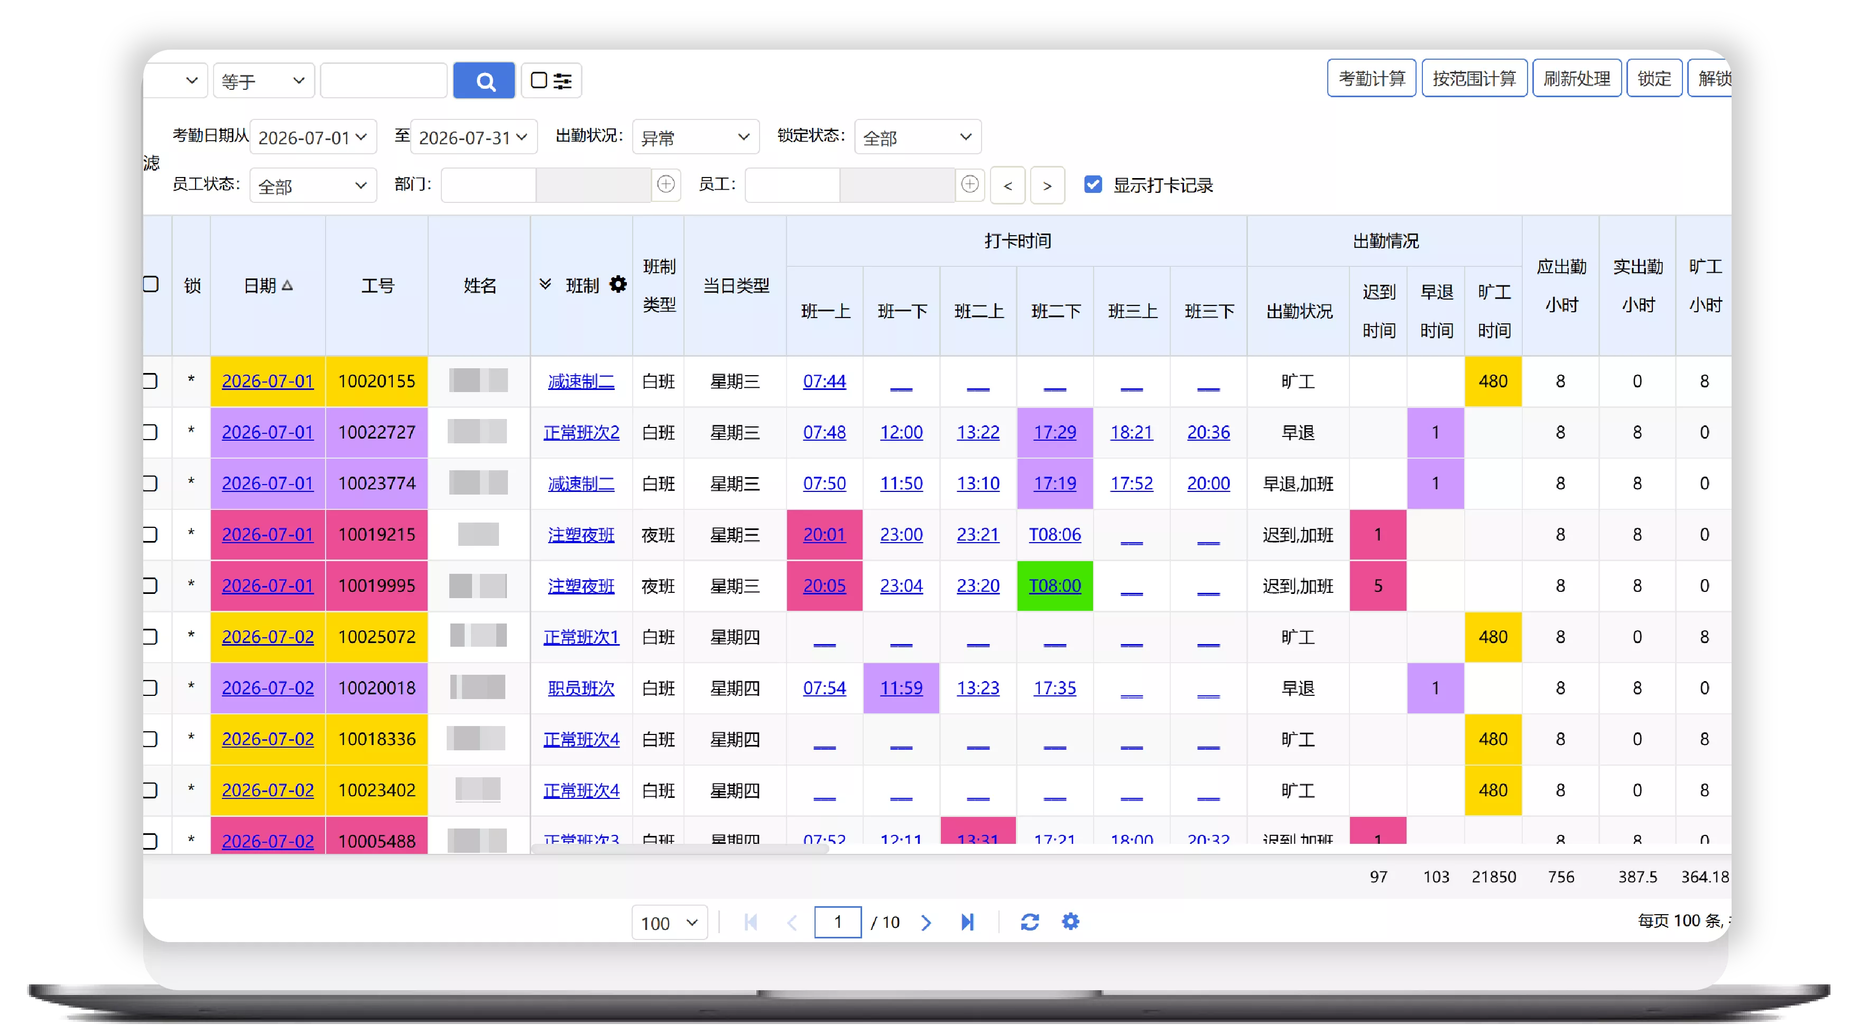Click the search value input field

(x=384, y=80)
